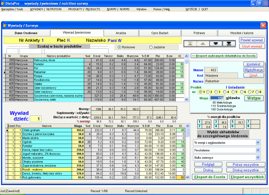
Task: Select 'Rosół - wołowy' diet row
Action: 96,170
